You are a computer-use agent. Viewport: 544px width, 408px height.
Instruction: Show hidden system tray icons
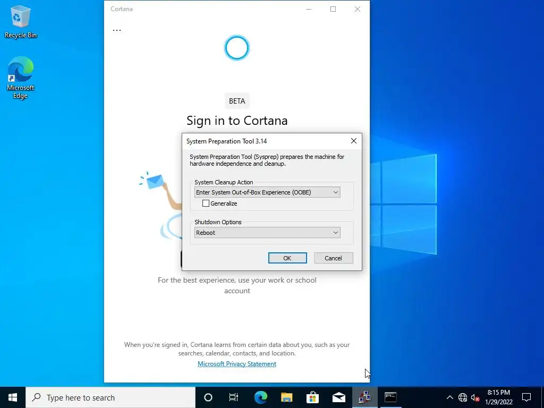pos(449,397)
